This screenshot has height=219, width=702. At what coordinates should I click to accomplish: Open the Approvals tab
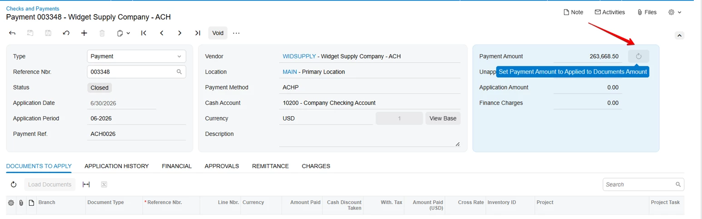coord(222,166)
